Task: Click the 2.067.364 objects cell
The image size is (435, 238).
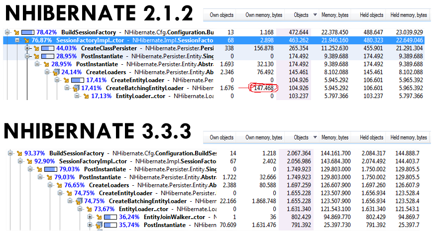Action: click(299, 153)
